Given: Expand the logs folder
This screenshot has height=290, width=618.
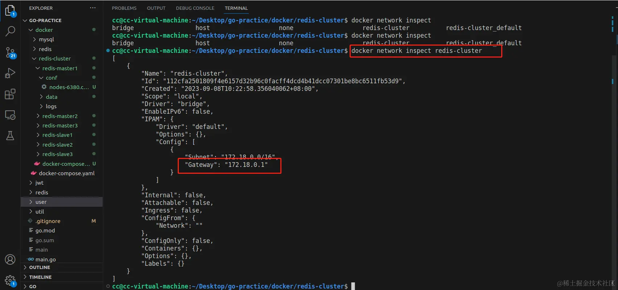Looking at the screenshot, I should coord(41,106).
